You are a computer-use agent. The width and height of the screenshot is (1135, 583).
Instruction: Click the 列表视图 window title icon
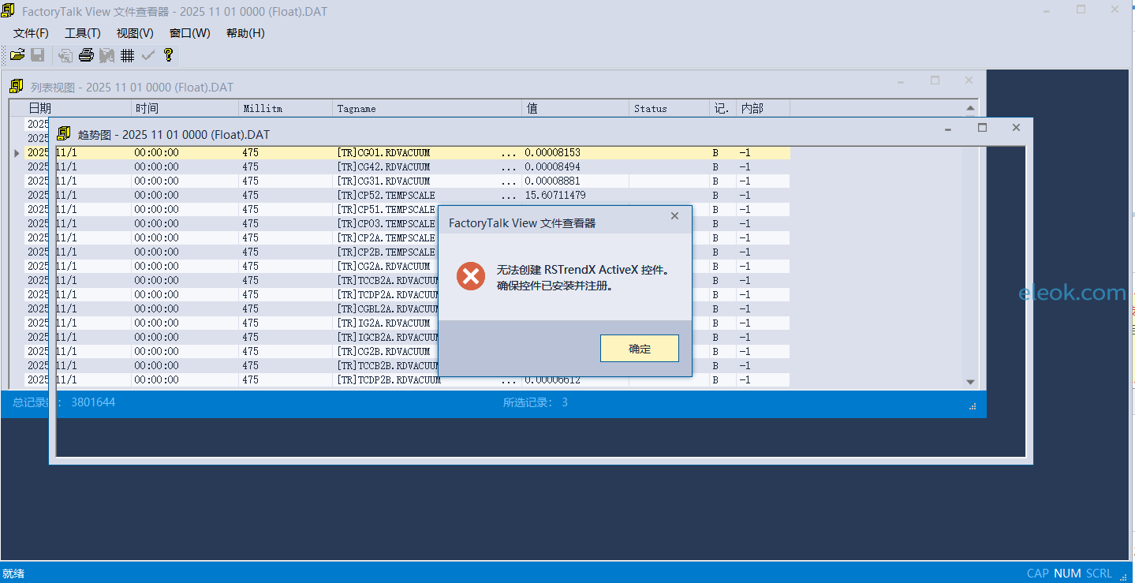click(x=17, y=87)
